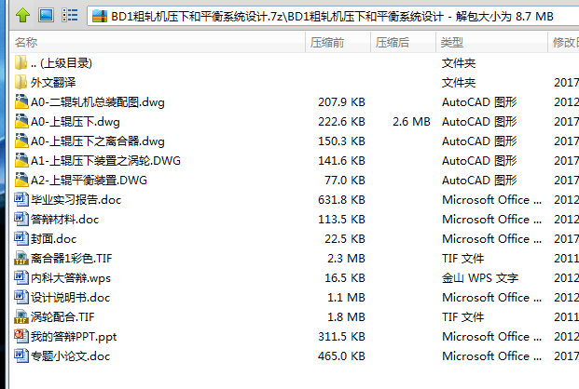Image resolution: width=579 pixels, height=389 pixels.
Task: Select the 涡轮配合.TIF file row
Action: [68, 316]
